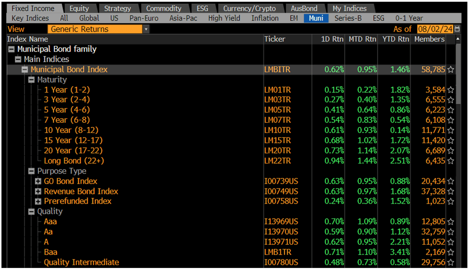Click the star icon on Municipal Bond Index row

(x=450, y=69)
